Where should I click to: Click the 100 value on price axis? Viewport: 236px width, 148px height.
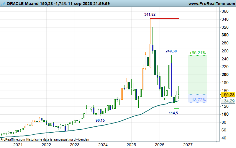coord(225,114)
